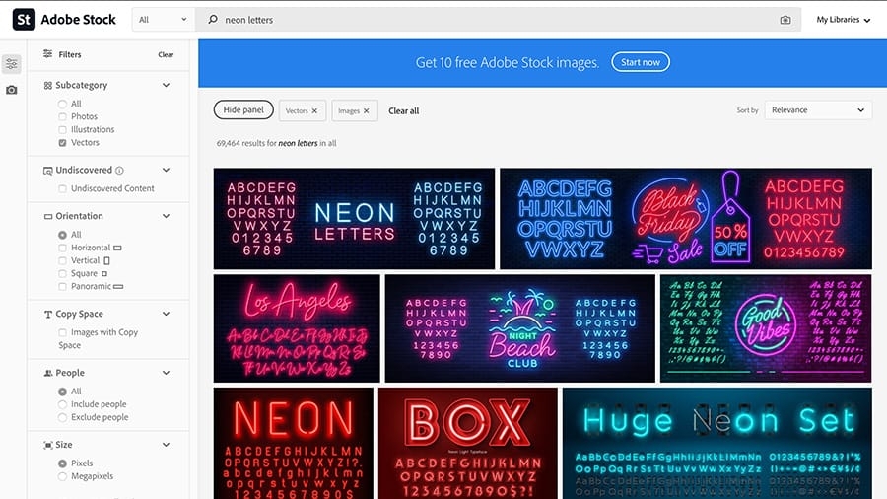Screen dimensions: 887x499
Task: Open the Los Angeles neon script thumbnail
Action: click(x=297, y=328)
